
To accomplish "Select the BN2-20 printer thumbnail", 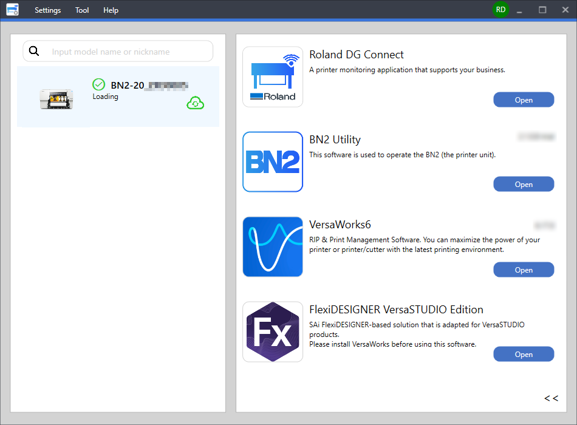I will click(56, 99).
